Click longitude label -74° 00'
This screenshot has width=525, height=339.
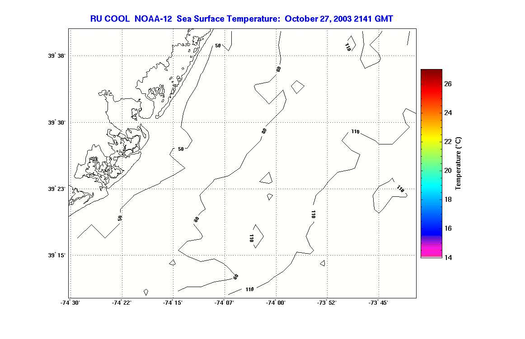pyautogui.click(x=276, y=303)
